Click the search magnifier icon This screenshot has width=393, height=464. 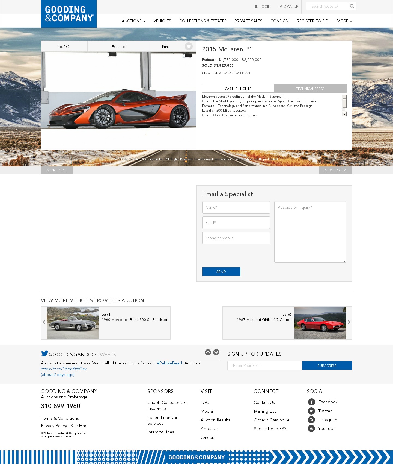point(352,6)
